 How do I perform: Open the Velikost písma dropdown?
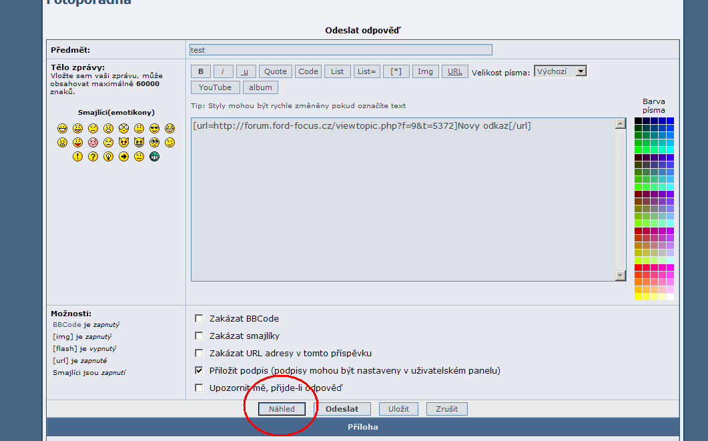pos(560,71)
